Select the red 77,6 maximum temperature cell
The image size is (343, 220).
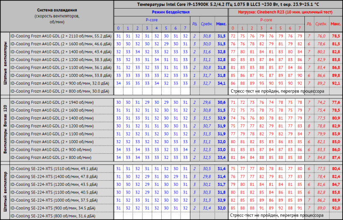tap(336, 103)
